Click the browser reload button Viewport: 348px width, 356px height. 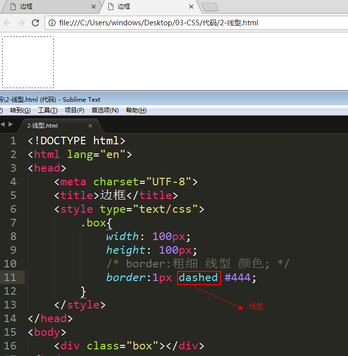35,23
